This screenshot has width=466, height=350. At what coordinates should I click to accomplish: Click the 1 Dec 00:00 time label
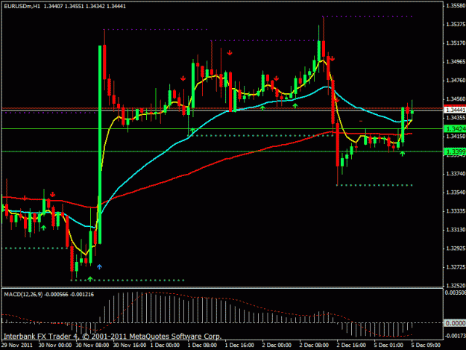[x=165, y=346]
